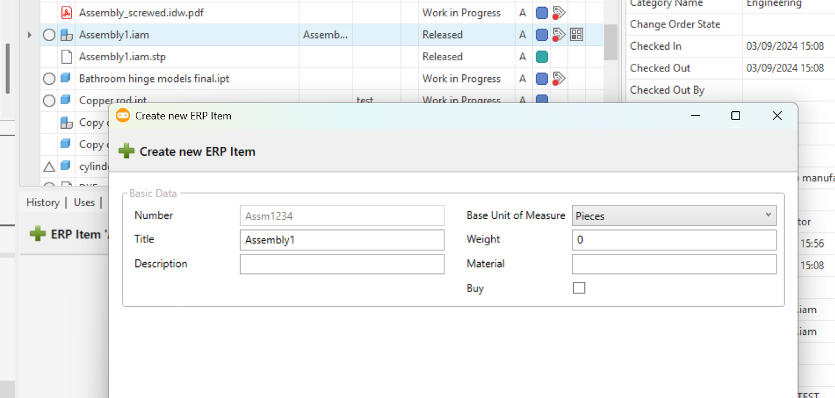The image size is (835, 398).
Task: Click the red-dot tag icon in Assembly1.iam row
Action: (x=559, y=35)
